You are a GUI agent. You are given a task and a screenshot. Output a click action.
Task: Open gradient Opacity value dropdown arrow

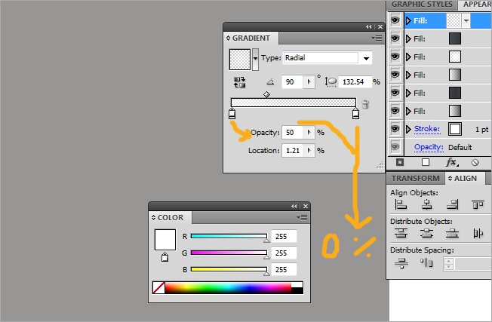pos(309,132)
